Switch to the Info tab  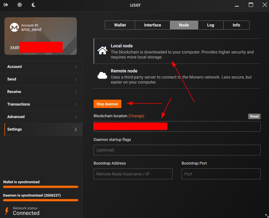pyautogui.click(x=236, y=25)
